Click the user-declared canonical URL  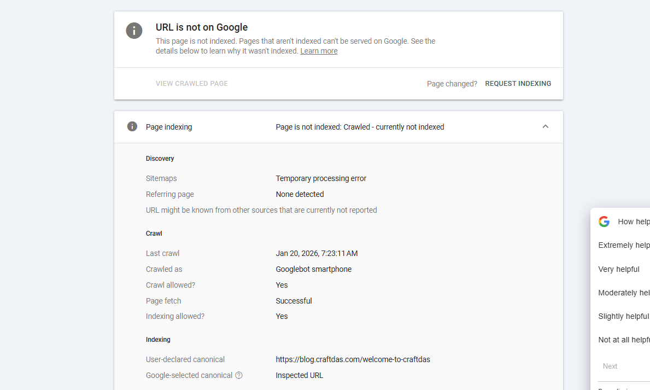point(353,359)
